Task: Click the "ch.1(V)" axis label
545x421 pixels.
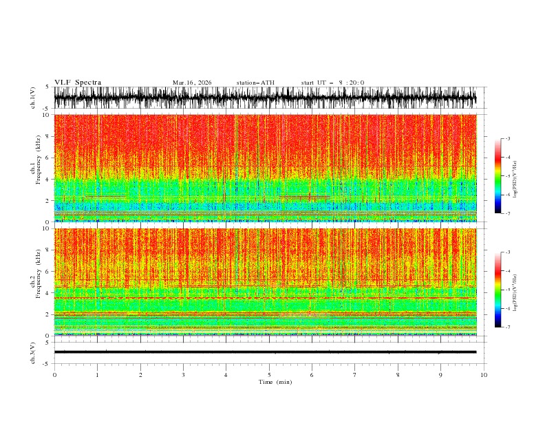Action: click(x=33, y=98)
